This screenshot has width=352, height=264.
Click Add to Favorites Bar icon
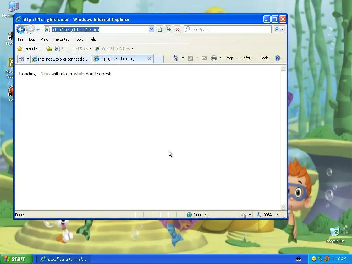(x=49, y=49)
